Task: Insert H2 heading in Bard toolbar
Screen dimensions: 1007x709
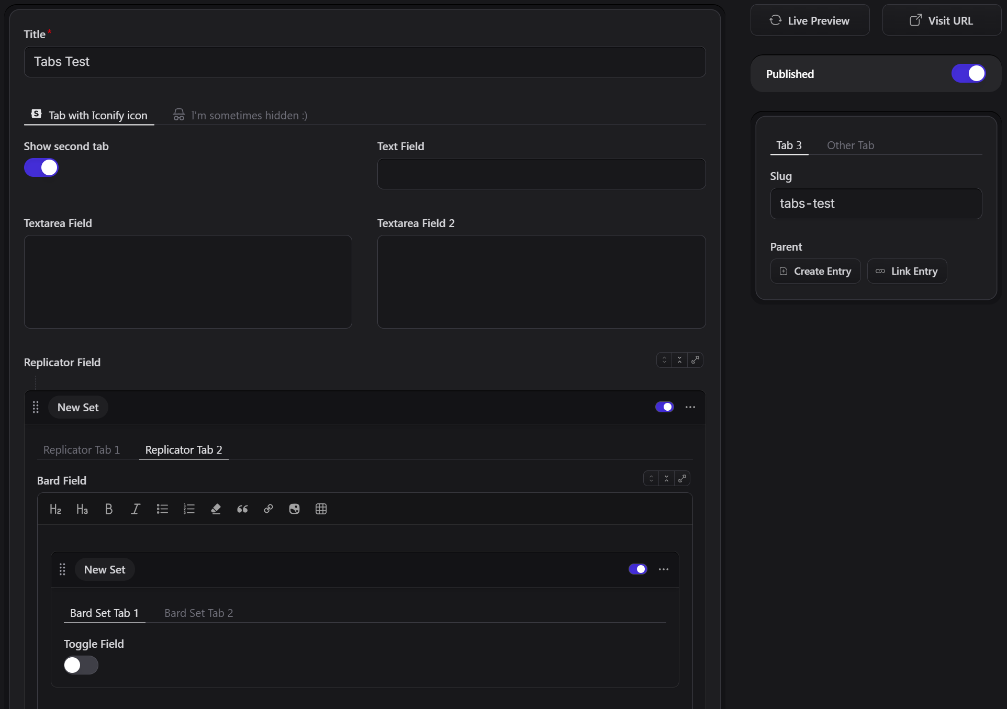Action: [55, 509]
